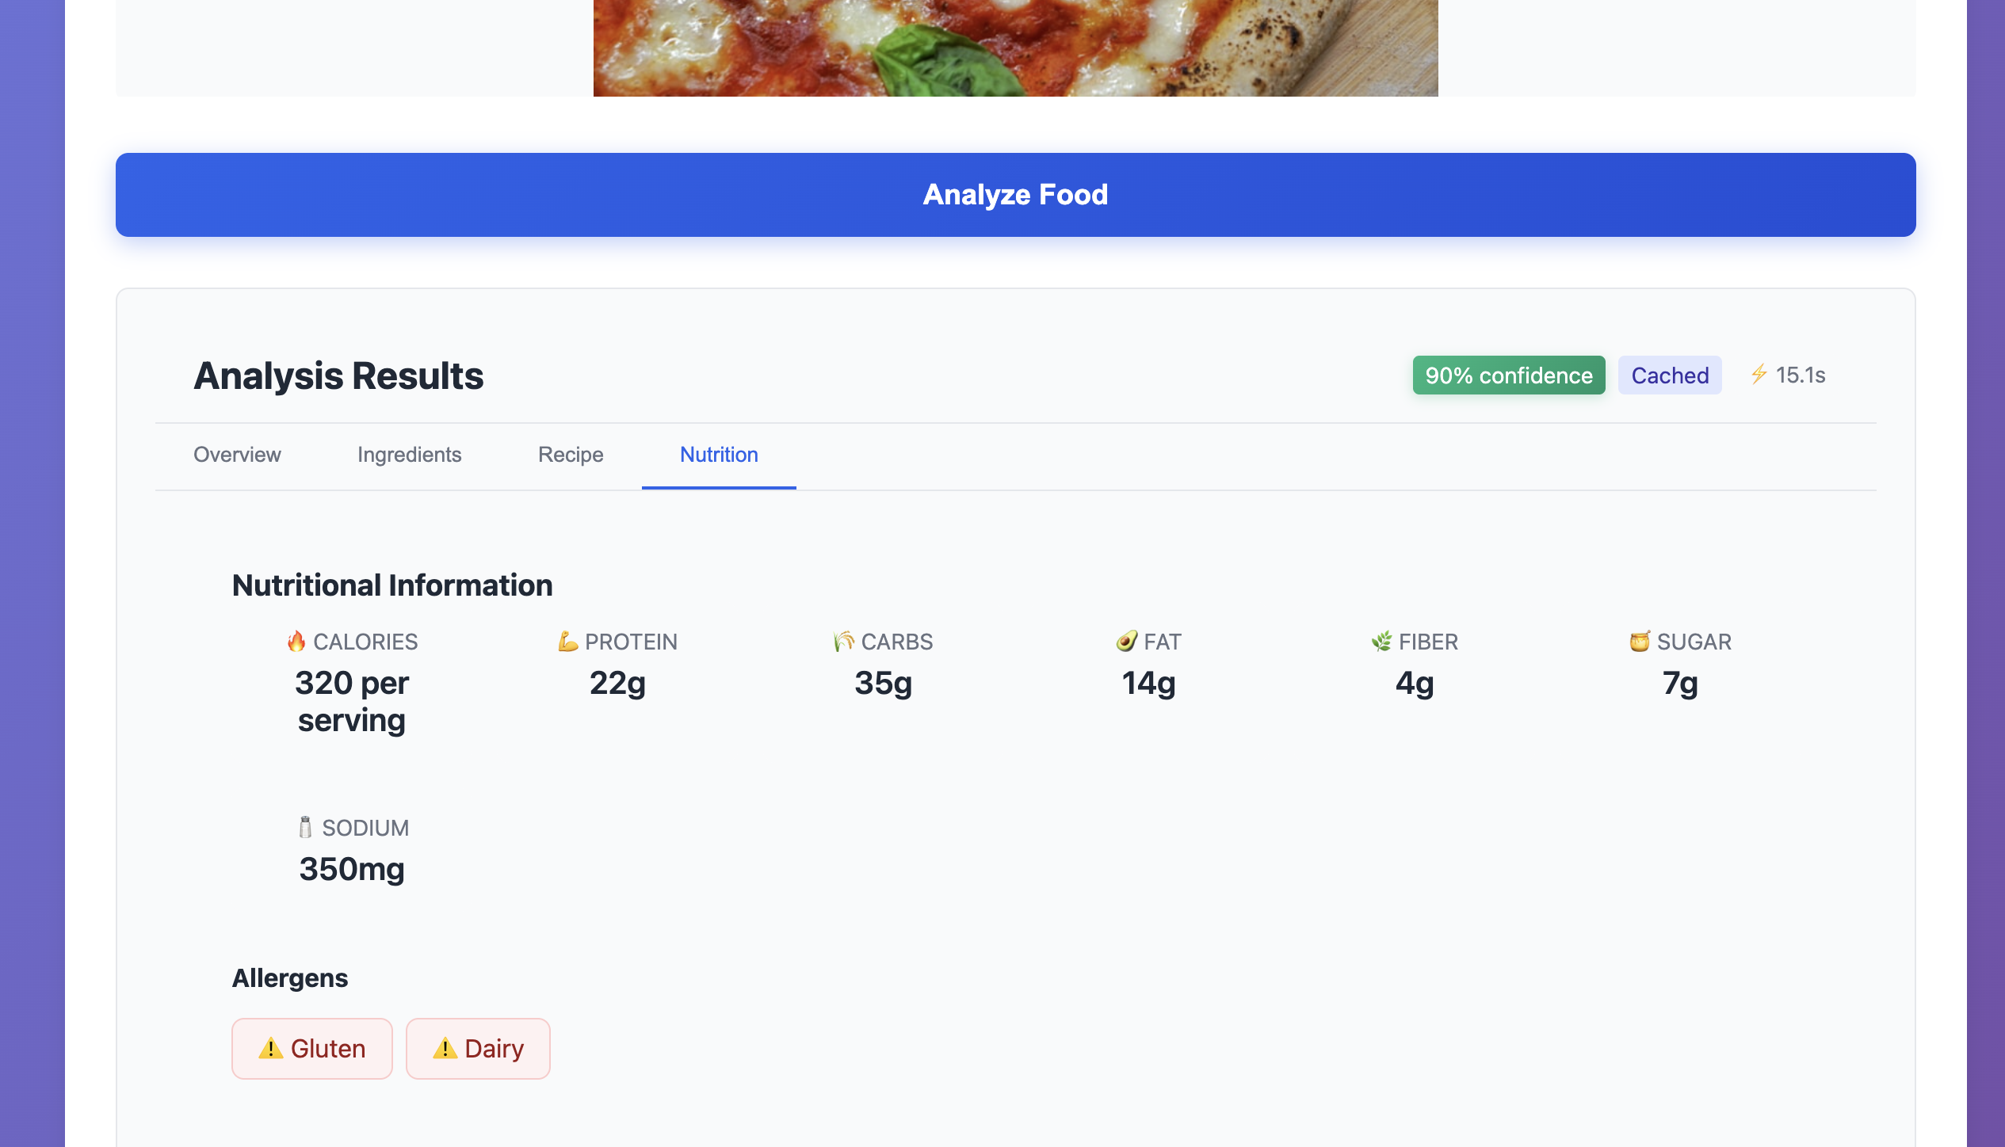
Task: Click the 90% confidence badge
Action: tap(1508, 375)
